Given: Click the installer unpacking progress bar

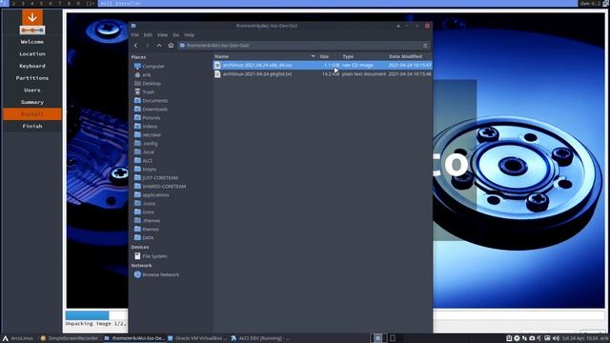Looking at the screenshot, I should tap(96, 314).
